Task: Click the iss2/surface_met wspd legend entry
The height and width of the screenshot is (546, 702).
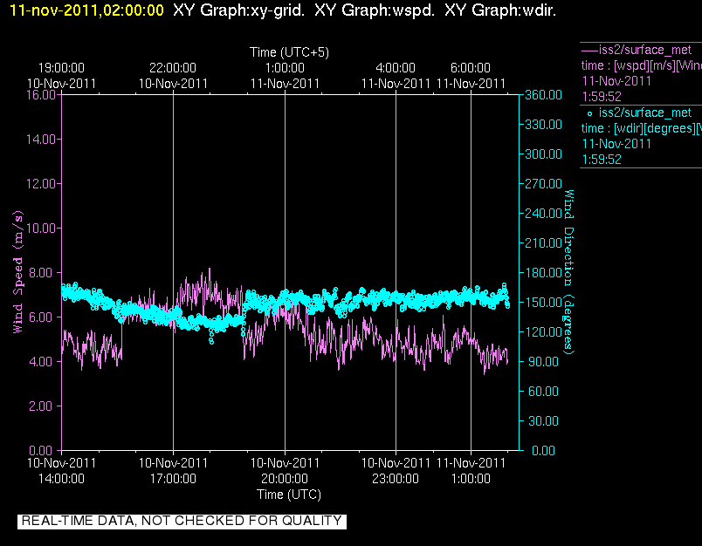Action: coord(645,50)
